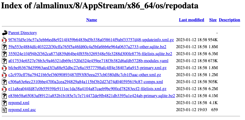Download the other.sqlite.bz2 file
Screen dimensions: 245x120
pos(87,47)
